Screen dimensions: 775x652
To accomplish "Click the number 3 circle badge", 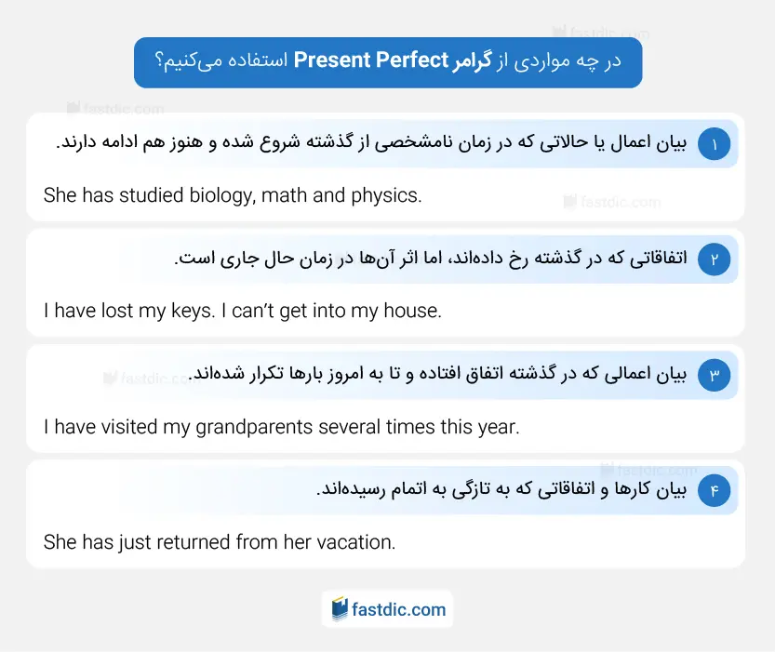I will point(714,376).
